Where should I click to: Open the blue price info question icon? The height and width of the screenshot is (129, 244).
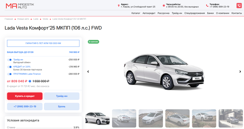click(x=30, y=81)
